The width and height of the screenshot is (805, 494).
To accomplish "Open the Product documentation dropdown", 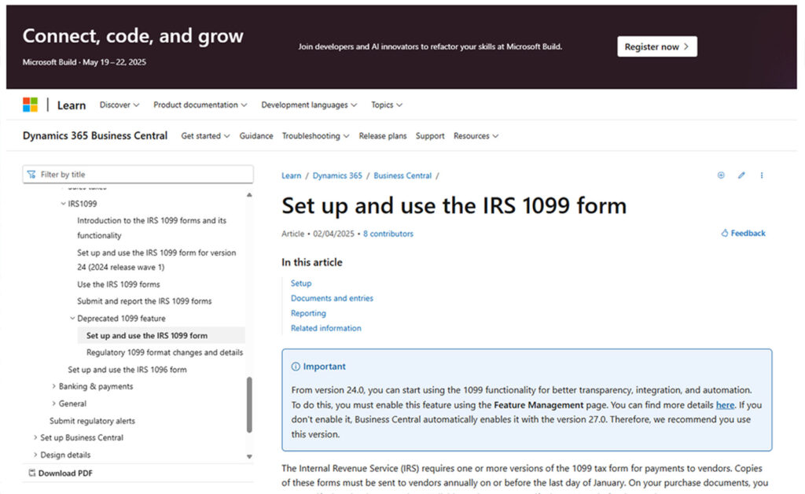I will tap(200, 105).
